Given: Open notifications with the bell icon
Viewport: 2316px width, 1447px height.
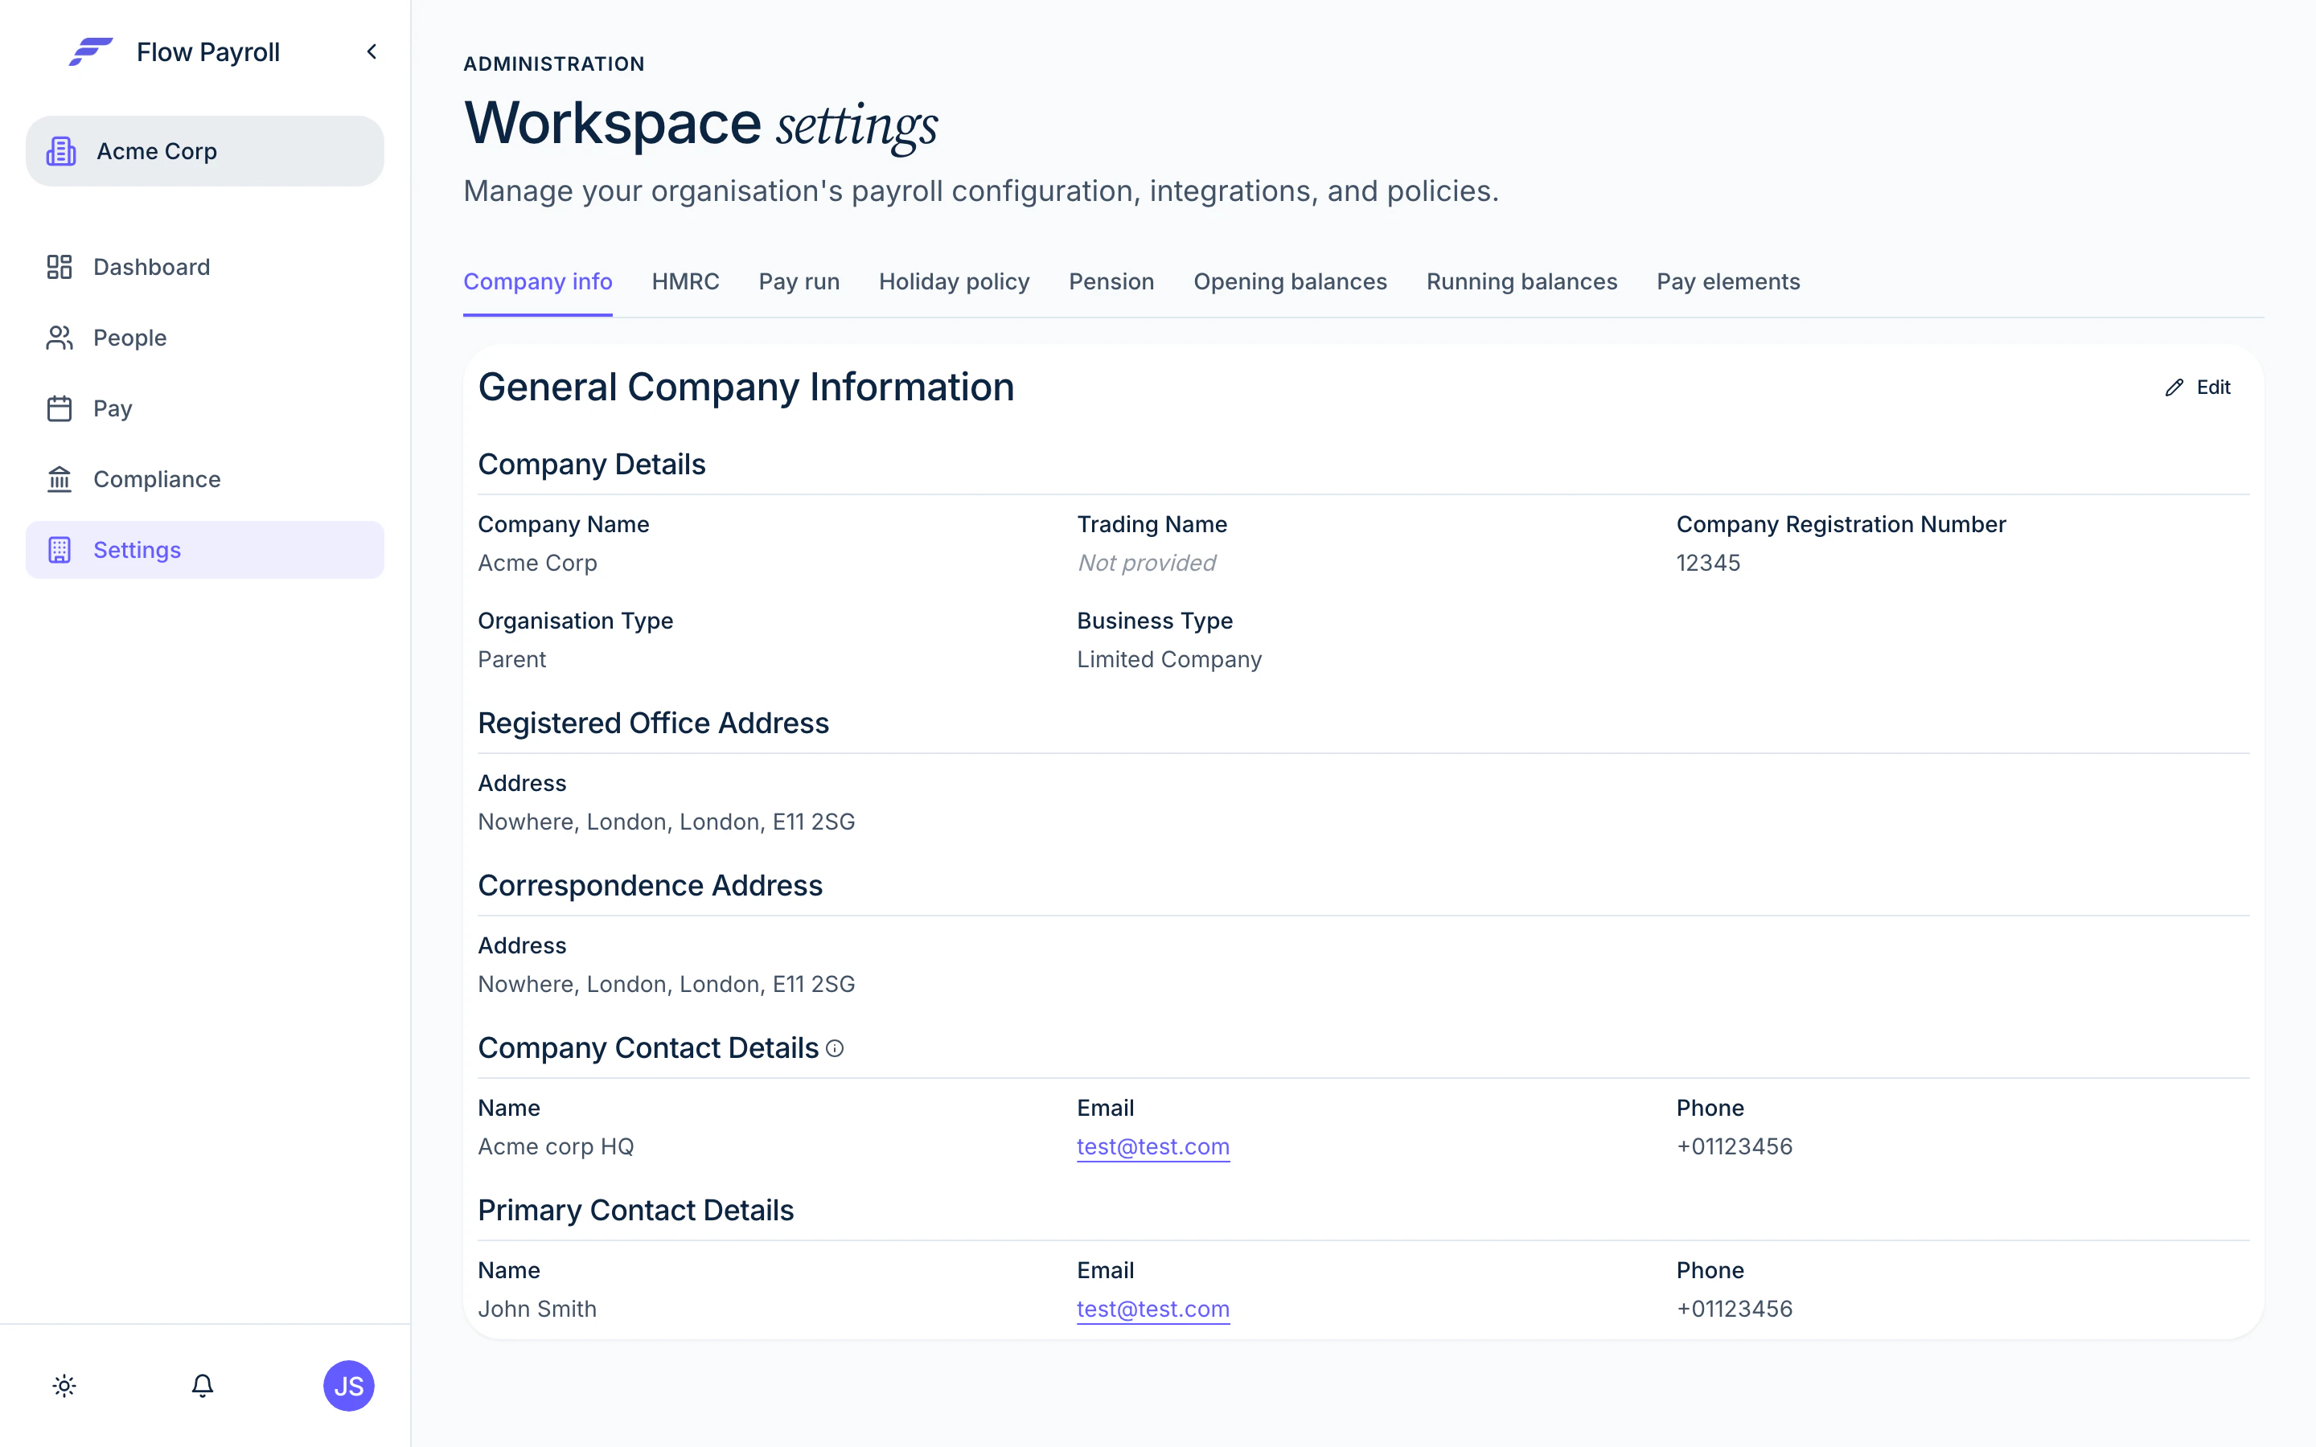Looking at the screenshot, I should pos(202,1386).
